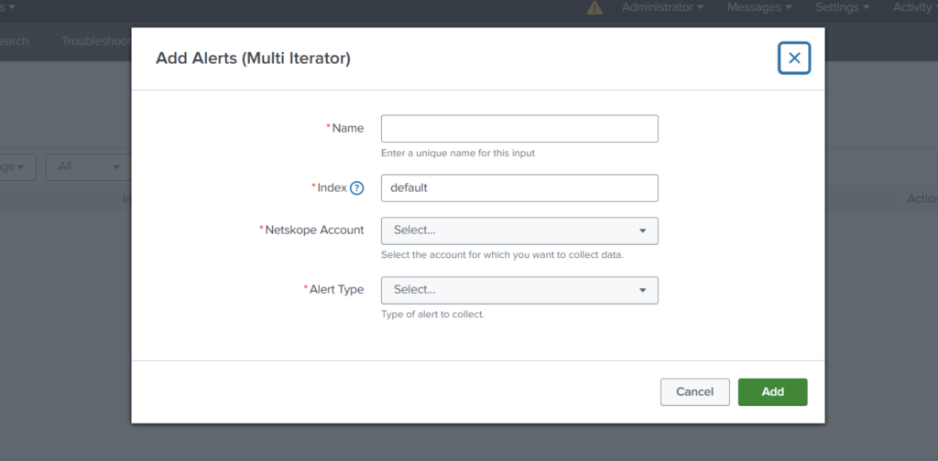Open the Activity menu

coord(915,7)
